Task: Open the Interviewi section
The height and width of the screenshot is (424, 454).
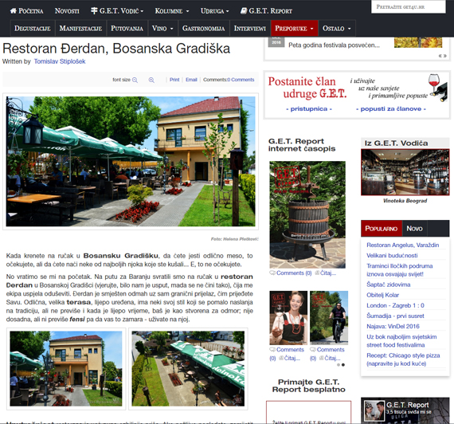Action: tap(250, 29)
